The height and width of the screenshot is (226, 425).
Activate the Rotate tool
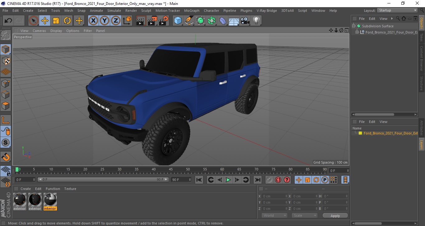(67, 21)
